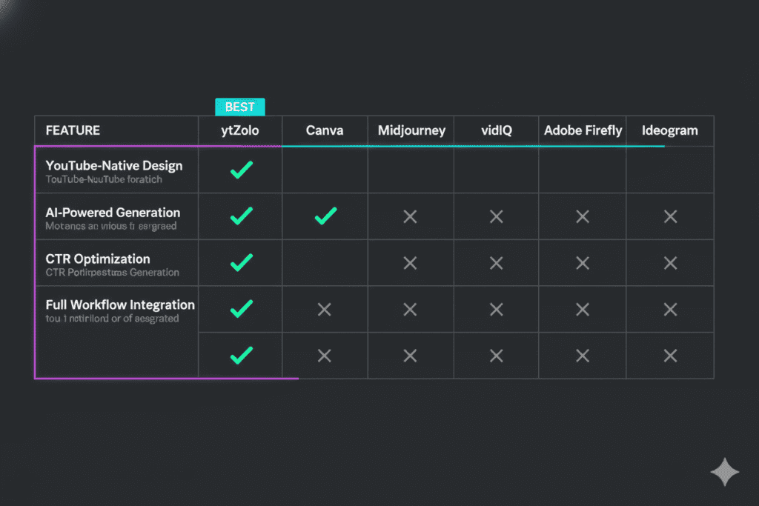Click the subtitle under YouTube-Native Design

pyautogui.click(x=104, y=179)
